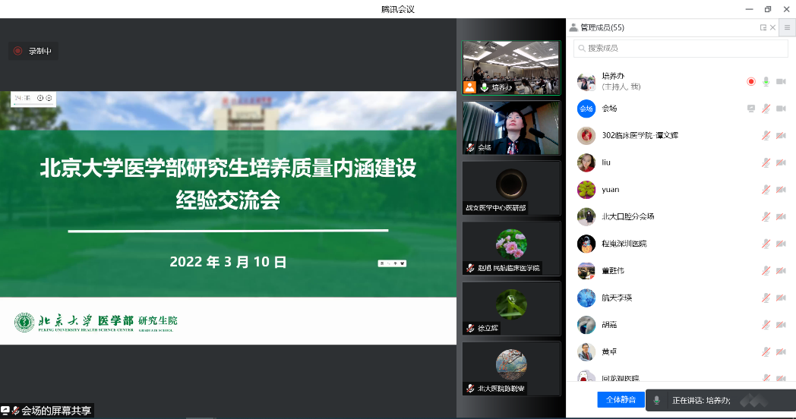Screen dimensions: 796x419
Task: Unmute microphone of 302临床医学院-谭文辉
Action: pos(766,135)
